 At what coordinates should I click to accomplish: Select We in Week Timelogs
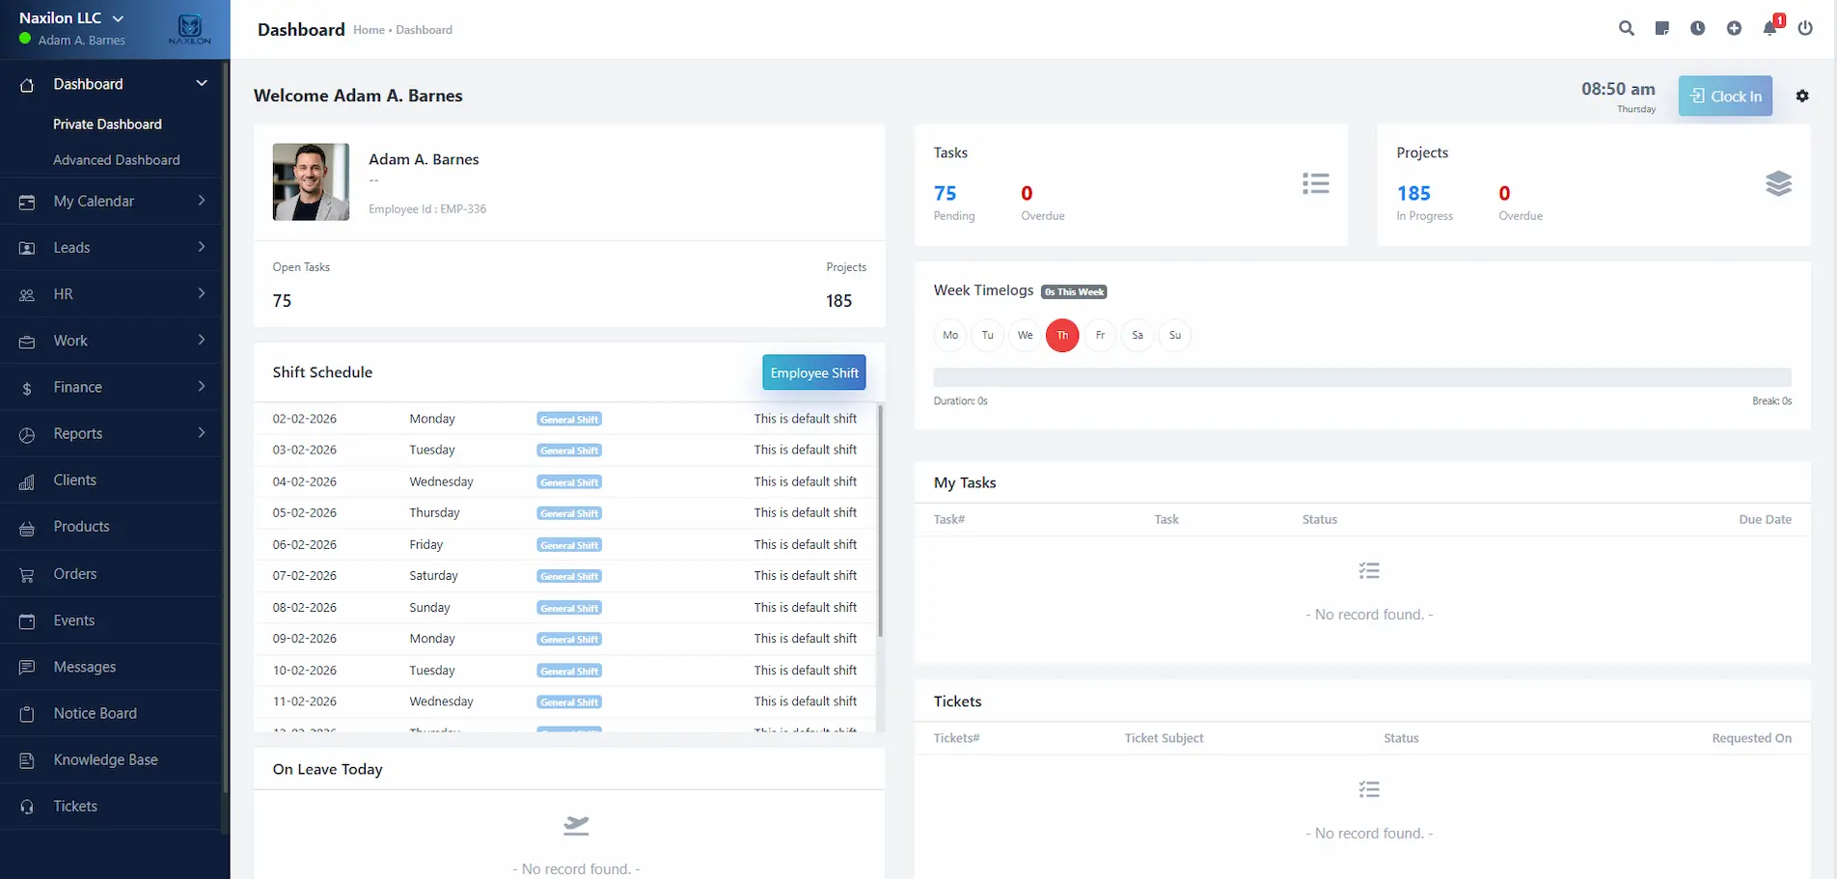(1025, 335)
